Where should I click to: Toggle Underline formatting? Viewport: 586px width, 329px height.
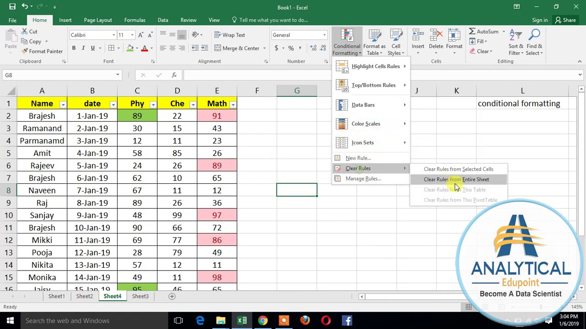pos(92,48)
